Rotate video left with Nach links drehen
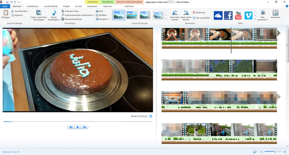Image resolution: width=289 pixels, height=155 pixels. pyautogui.click(x=175, y=15)
